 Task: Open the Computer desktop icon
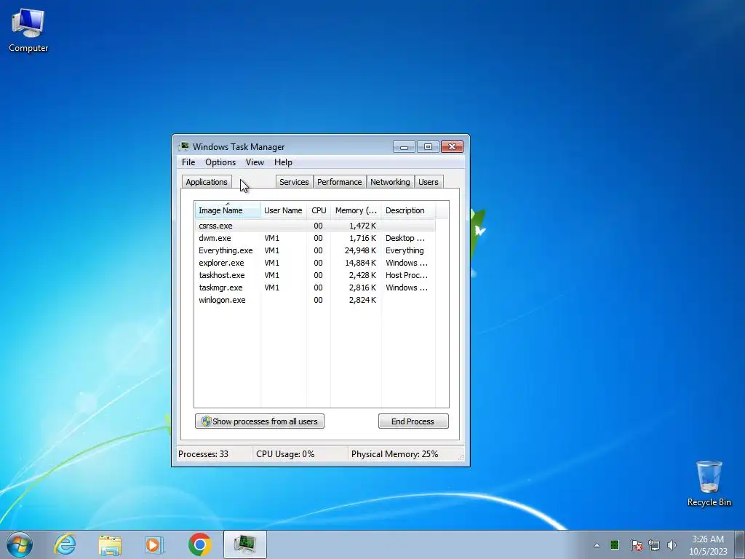[28, 31]
